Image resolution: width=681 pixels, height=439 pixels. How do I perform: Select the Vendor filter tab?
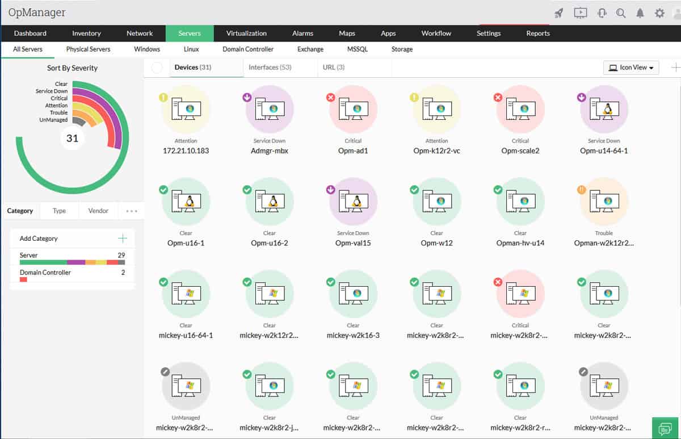click(98, 211)
